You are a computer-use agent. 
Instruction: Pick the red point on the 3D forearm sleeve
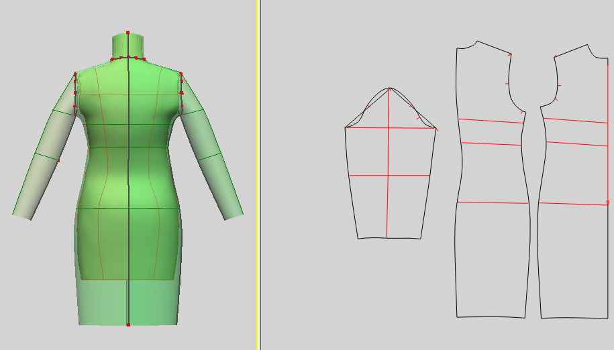[x=59, y=161]
